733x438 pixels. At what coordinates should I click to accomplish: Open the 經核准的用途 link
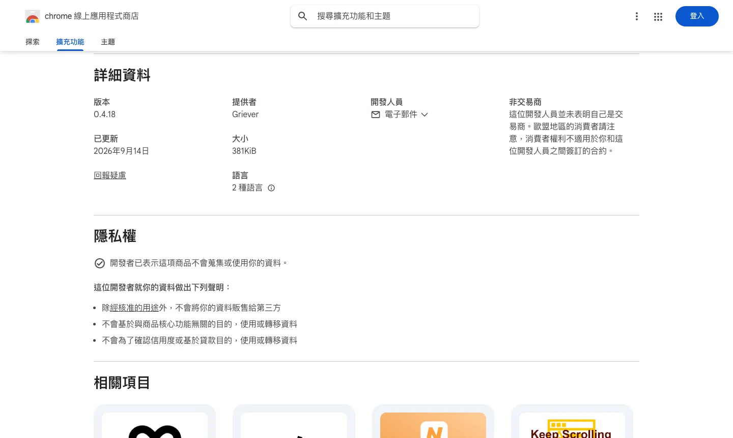[134, 308]
